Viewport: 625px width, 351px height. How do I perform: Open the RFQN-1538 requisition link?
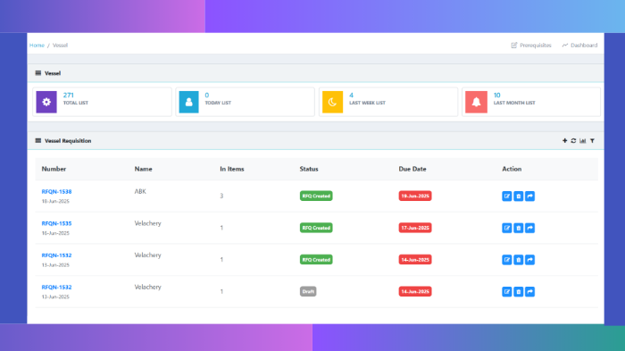click(x=56, y=191)
